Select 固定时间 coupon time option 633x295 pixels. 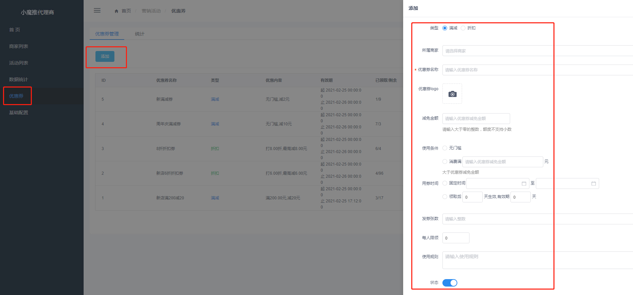pos(445,183)
